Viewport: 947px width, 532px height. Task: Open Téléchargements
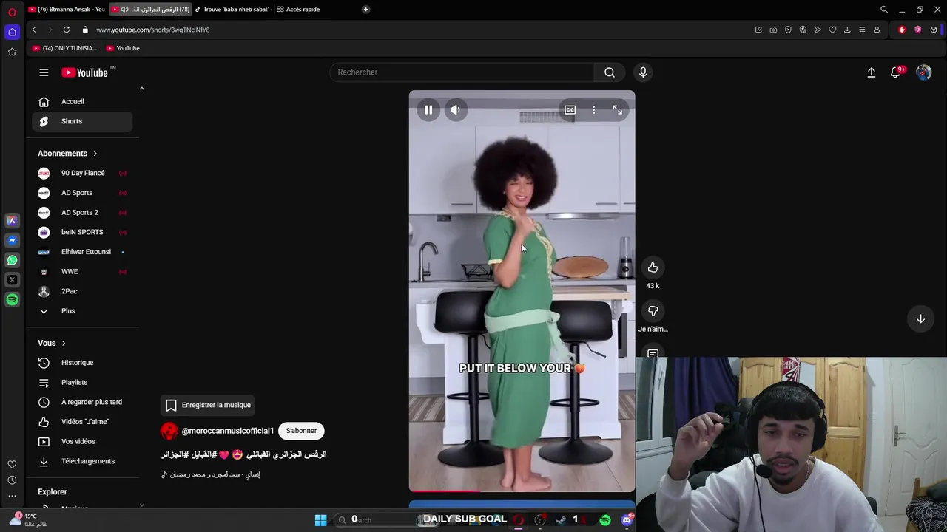[82, 461]
